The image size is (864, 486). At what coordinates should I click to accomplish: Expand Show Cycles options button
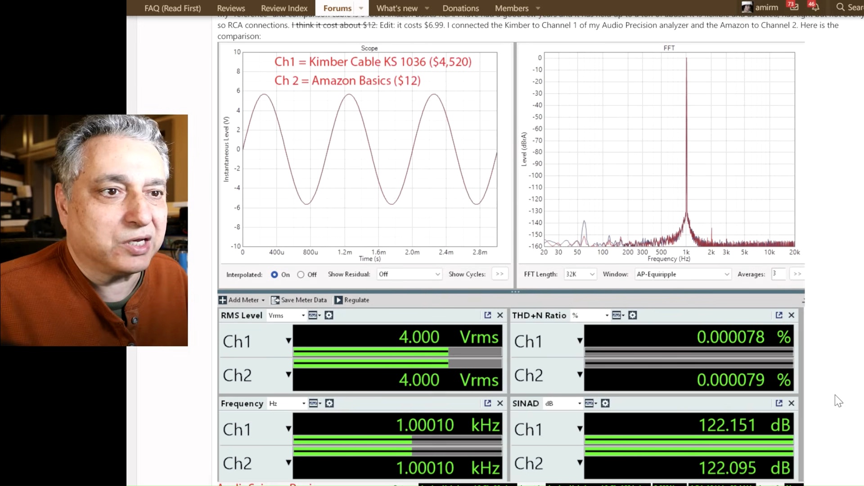click(499, 274)
